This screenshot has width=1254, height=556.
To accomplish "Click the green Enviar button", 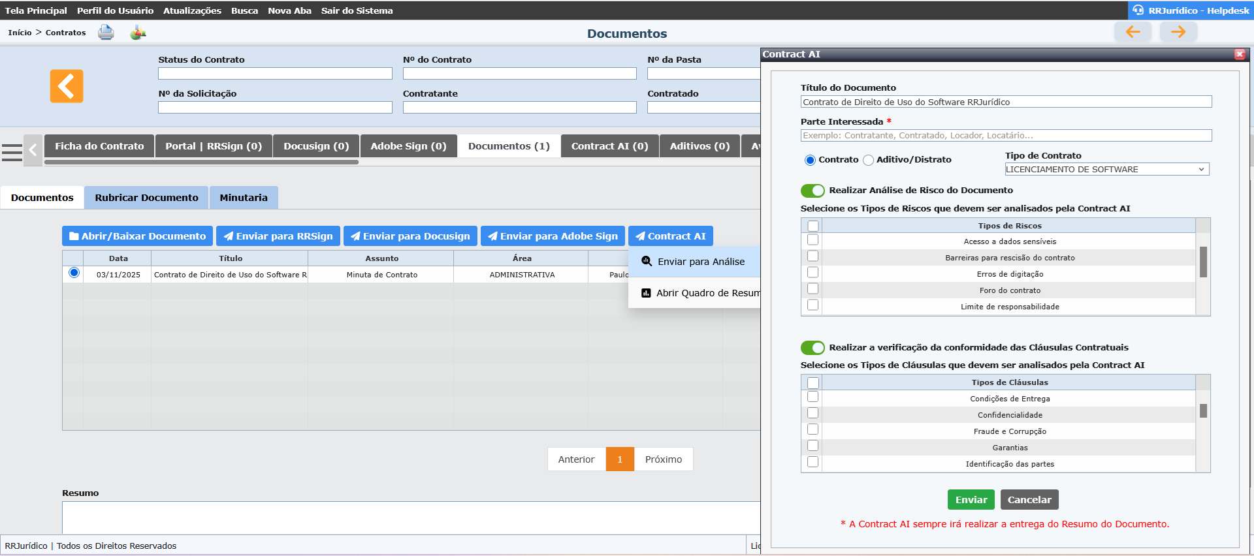I will point(971,500).
